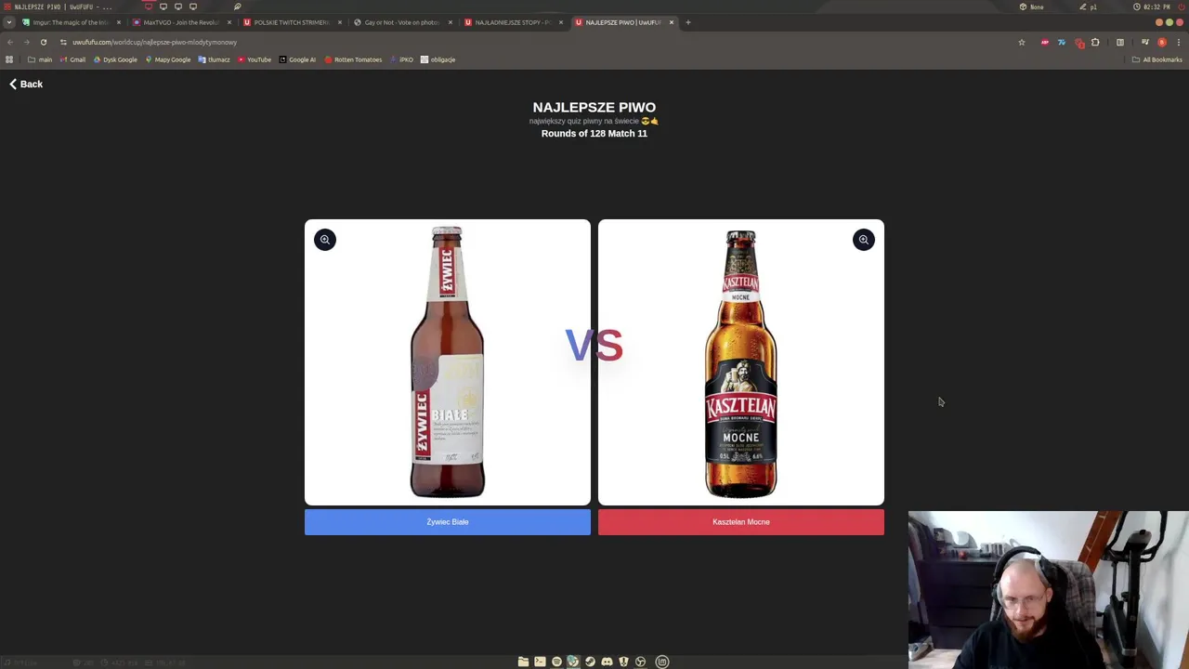This screenshot has height=669, width=1189.
Task: Zoom in on the Kasztelan Mocne image
Action: point(864,240)
